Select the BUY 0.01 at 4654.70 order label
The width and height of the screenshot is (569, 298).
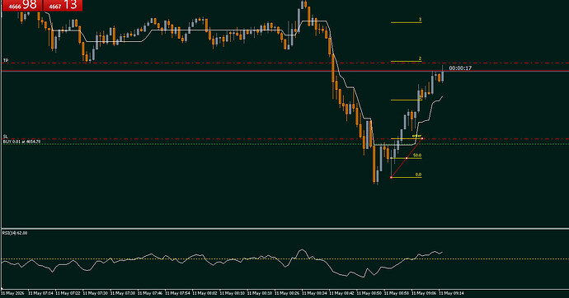click(21, 142)
